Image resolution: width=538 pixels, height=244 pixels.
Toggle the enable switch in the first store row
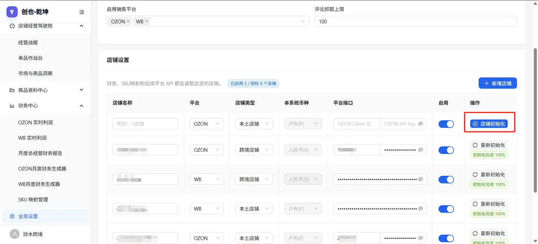point(446,124)
